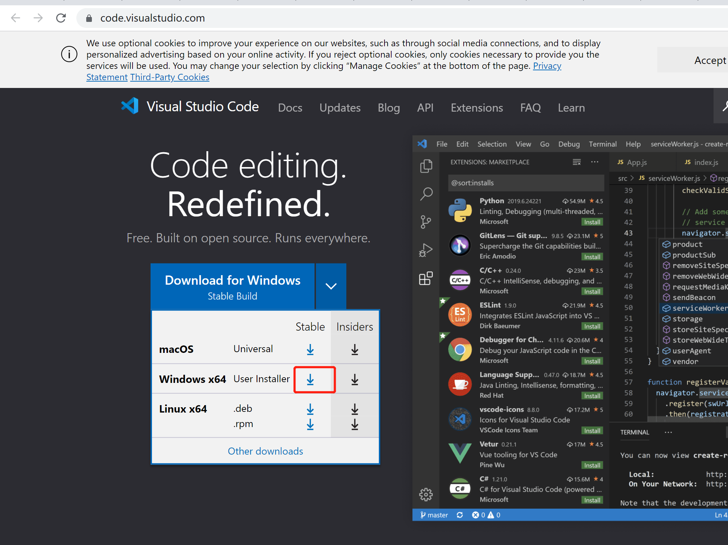
Task: Click the src breadcrumb folder
Action: click(x=622, y=178)
